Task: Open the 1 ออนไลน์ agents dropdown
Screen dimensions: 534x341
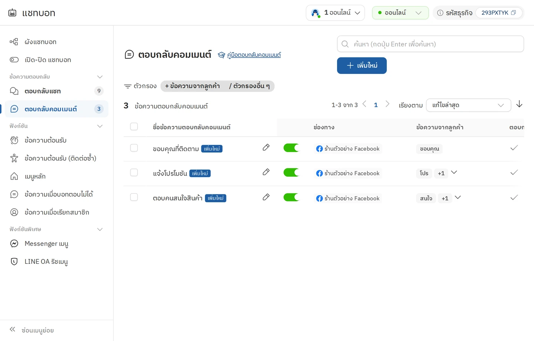Action: tap(335, 13)
